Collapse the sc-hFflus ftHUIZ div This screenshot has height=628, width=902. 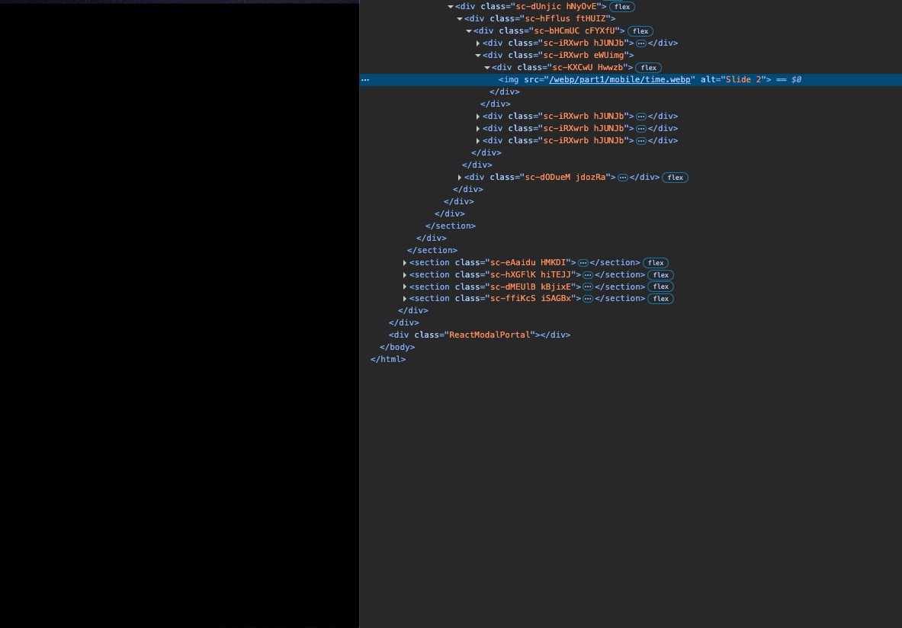coord(460,18)
